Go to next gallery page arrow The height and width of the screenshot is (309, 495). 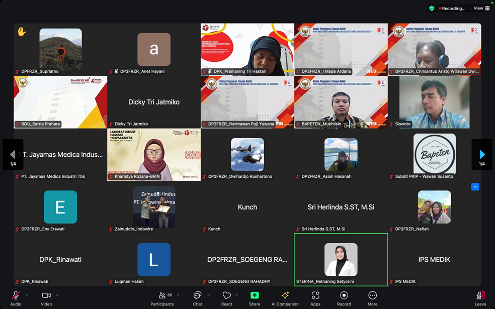(481, 155)
